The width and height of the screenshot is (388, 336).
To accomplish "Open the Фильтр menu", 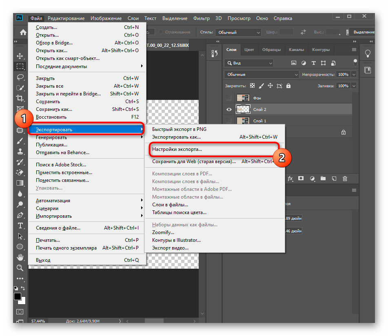I will [x=202, y=18].
